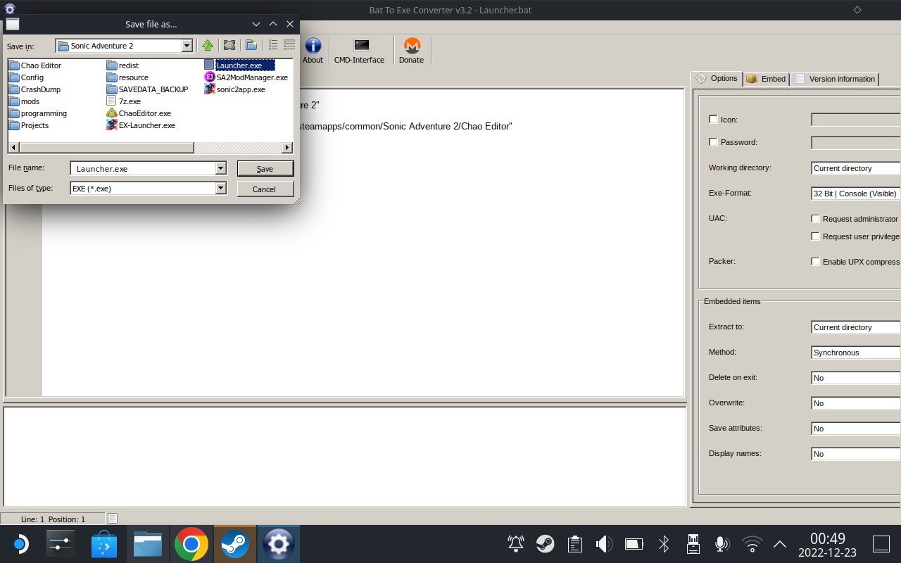Open Steam from the taskbar
The height and width of the screenshot is (563, 901).
(234, 543)
